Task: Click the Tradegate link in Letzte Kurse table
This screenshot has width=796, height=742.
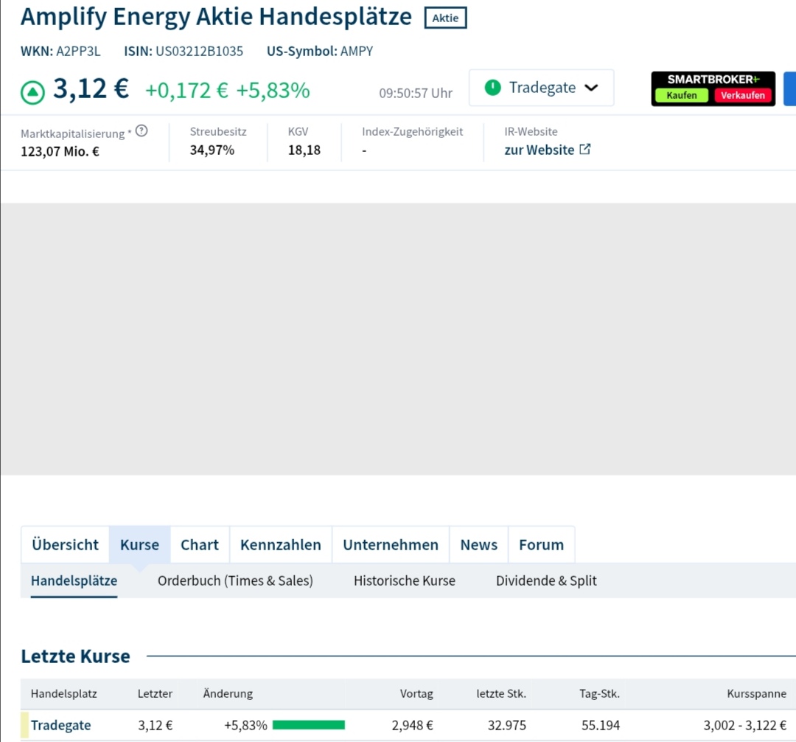Action: pyautogui.click(x=61, y=726)
